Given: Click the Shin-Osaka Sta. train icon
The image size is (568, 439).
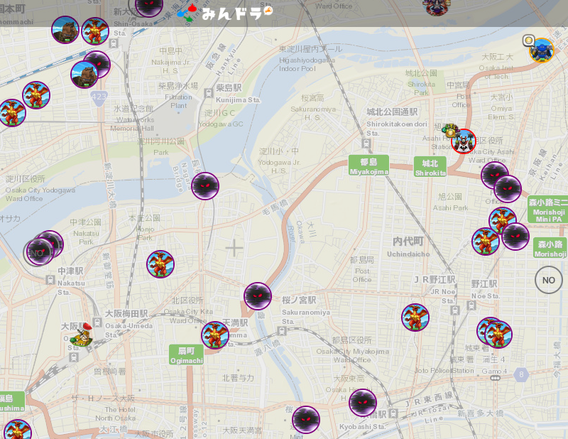Looking at the screenshot, I should click(114, 43).
